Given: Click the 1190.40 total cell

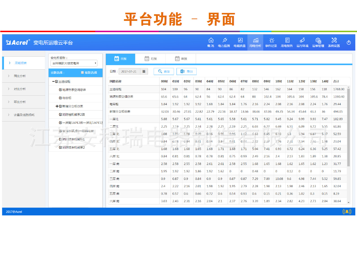Looking at the screenshot, I should (x=339, y=96).
